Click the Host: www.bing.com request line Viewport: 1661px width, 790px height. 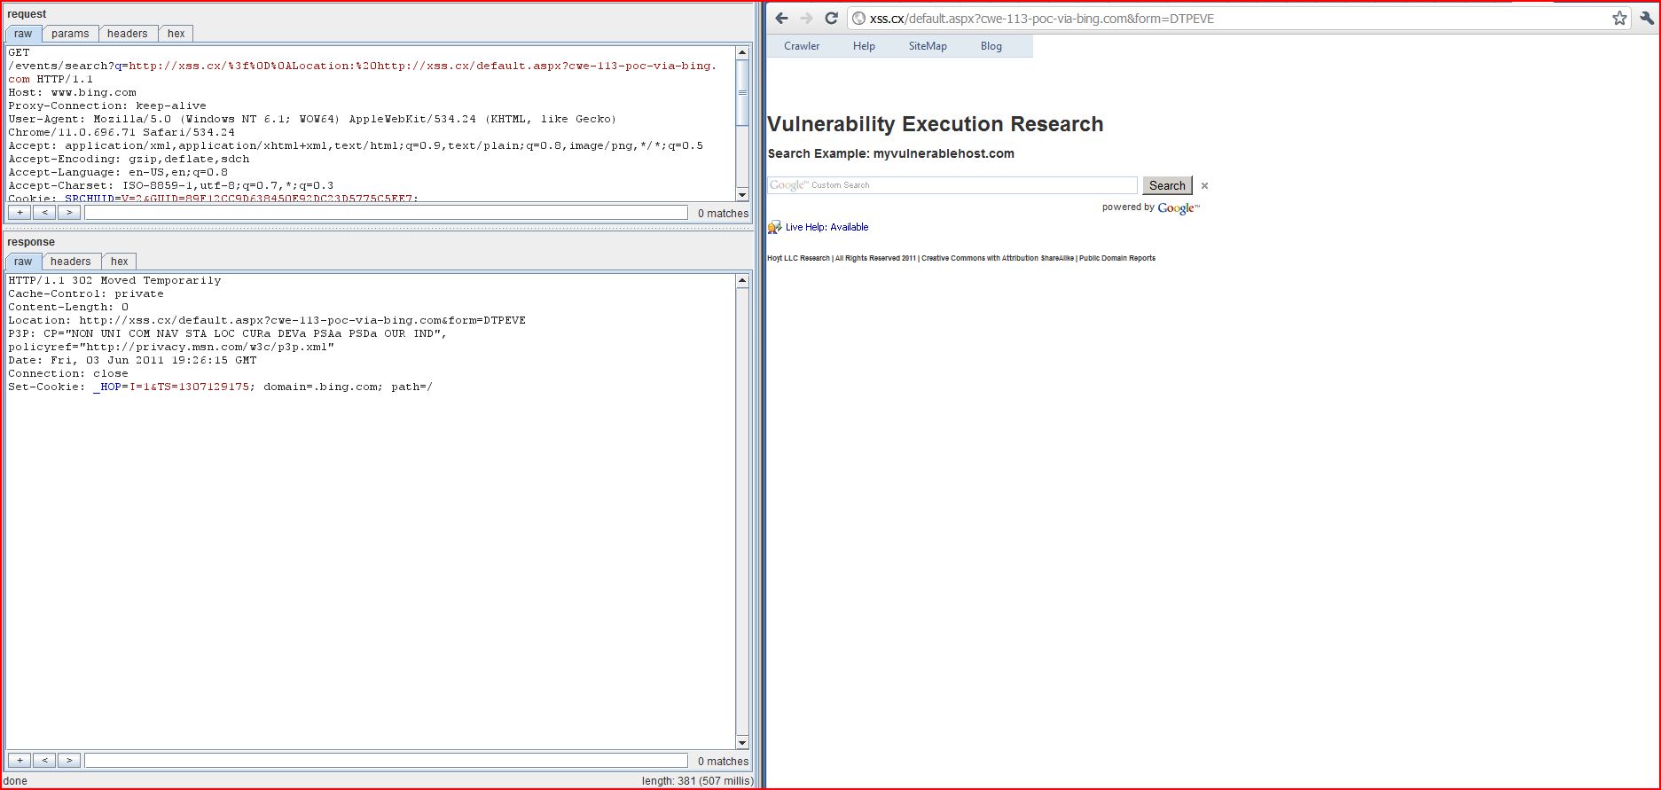(72, 92)
